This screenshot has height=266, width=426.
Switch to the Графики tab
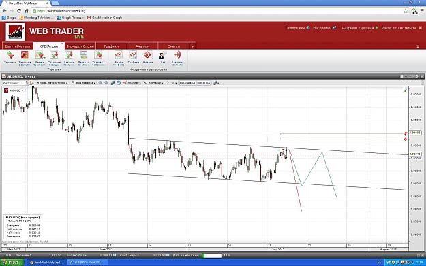[x=111, y=46]
